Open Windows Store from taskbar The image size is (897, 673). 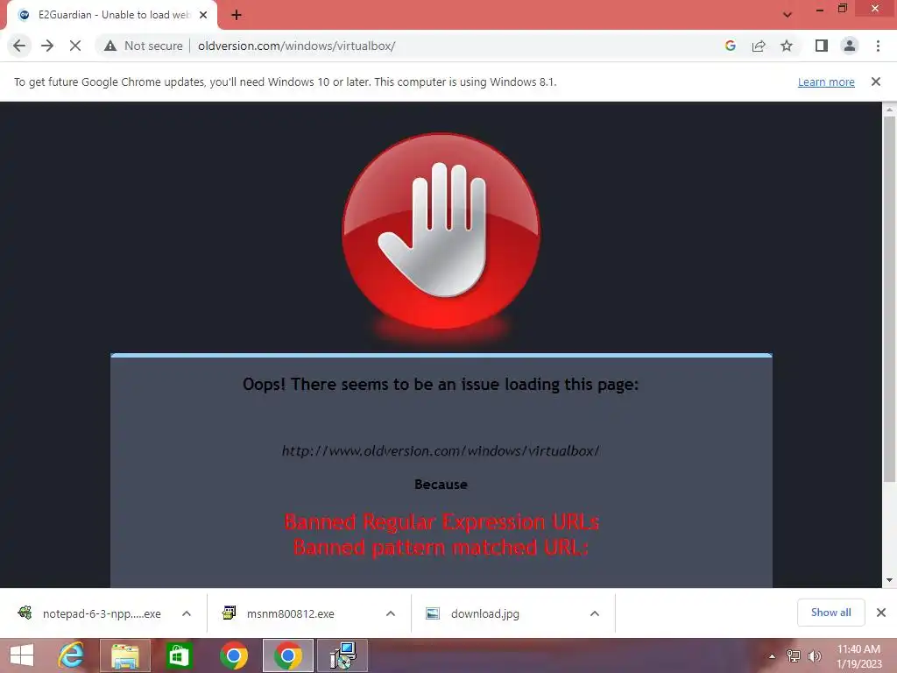[179, 655]
